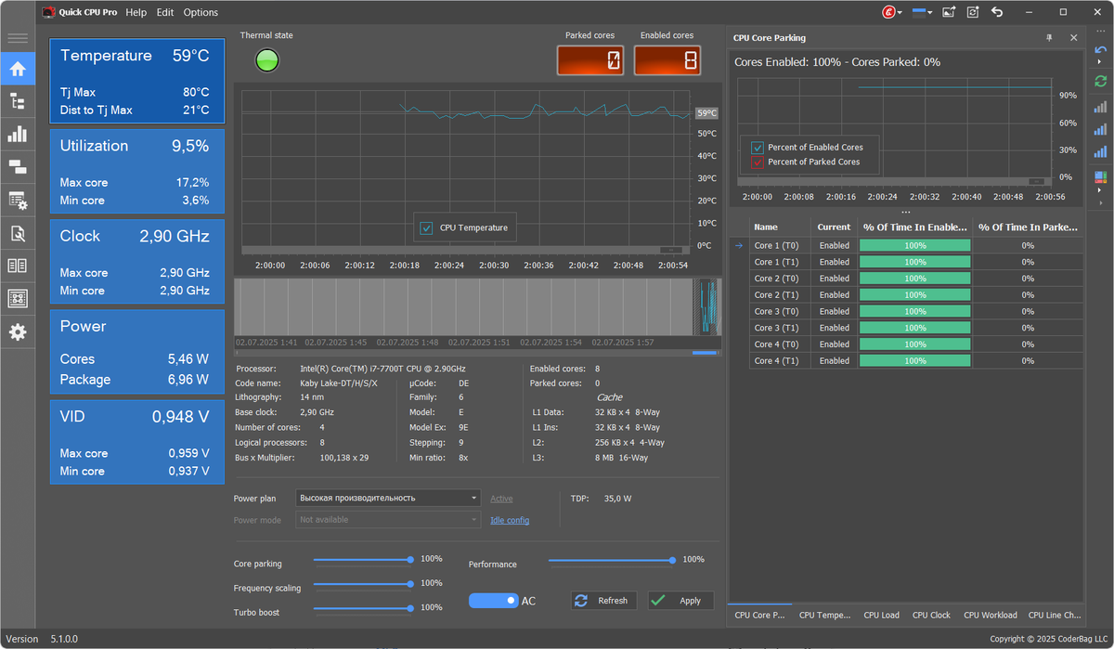Click the Refresh button
The width and height of the screenshot is (1114, 649).
tap(603, 601)
